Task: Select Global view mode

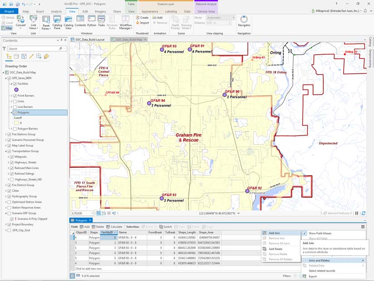Action: pyautogui.click(x=8, y=18)
